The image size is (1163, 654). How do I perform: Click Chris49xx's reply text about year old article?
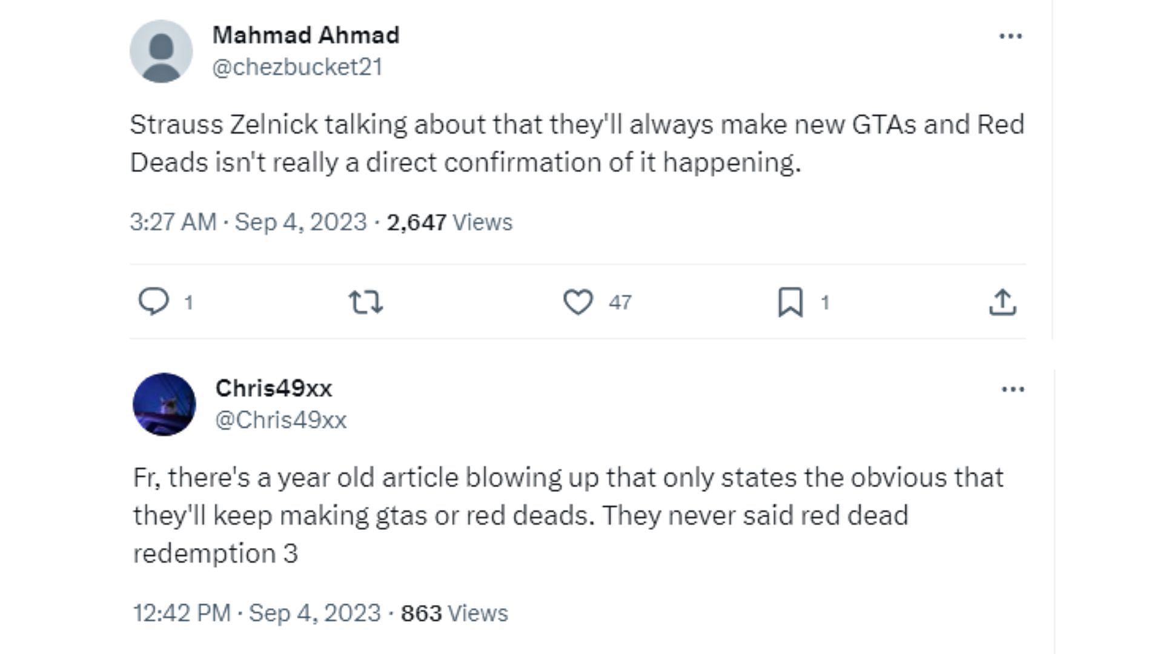click(x=568, y=515)
